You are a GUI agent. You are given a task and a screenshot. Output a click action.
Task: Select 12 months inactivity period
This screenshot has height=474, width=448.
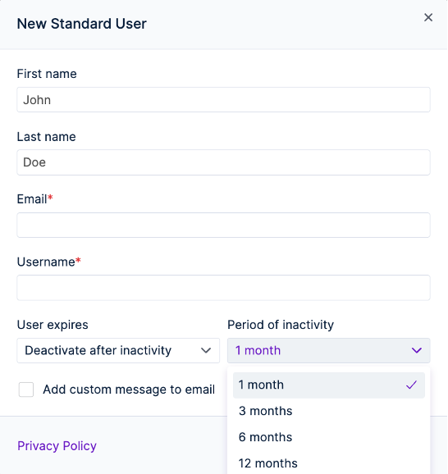tap(329, 463)
